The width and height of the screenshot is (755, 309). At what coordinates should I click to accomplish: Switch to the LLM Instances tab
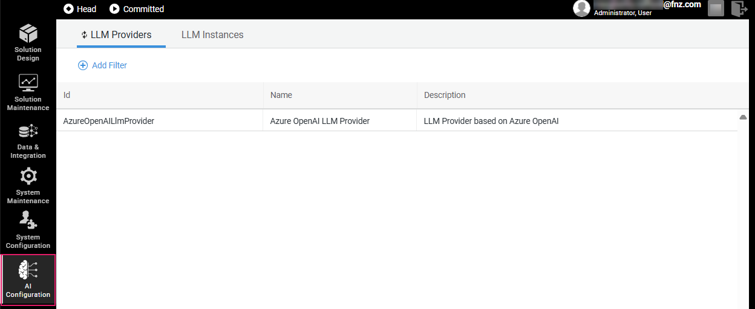coord(212,35)
